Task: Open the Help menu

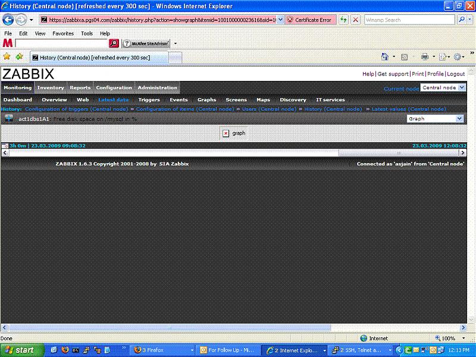Action: pos(105,33)
